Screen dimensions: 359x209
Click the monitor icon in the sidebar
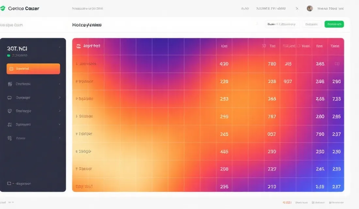coord(9,97)
